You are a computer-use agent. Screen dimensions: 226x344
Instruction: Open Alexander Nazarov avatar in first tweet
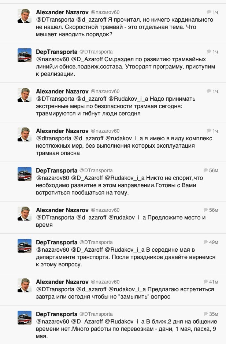click(24, 16)
